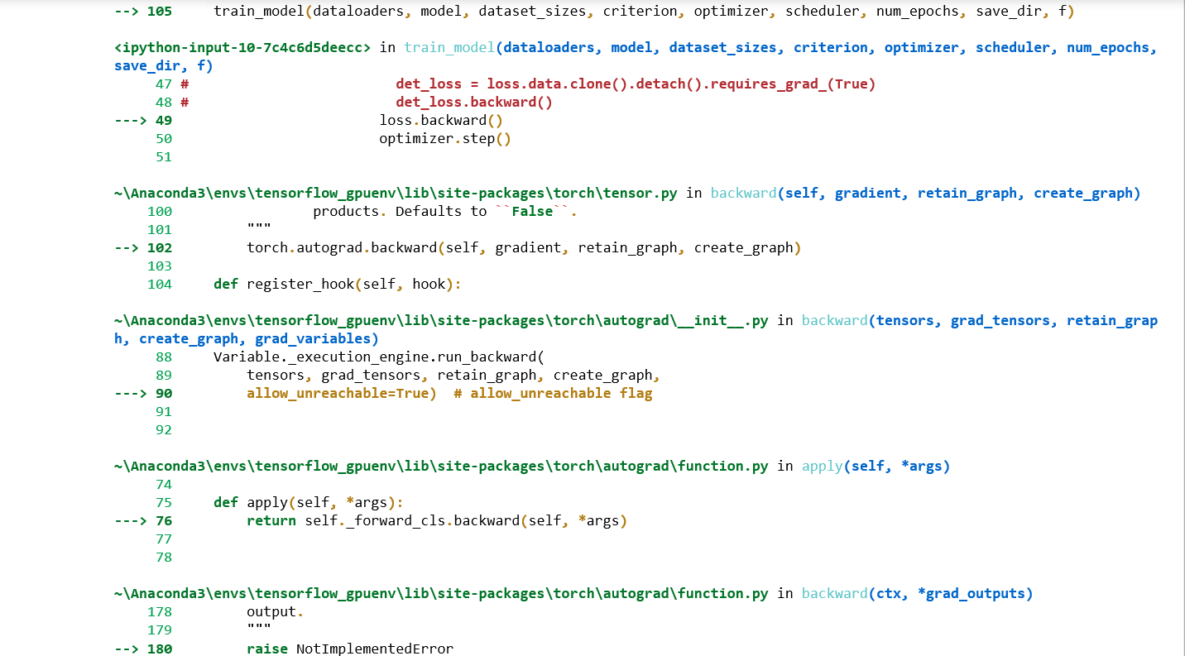Click def register_hook(self, hook) line
Image resolution: width=1185 pixels, height=656 pixels.
click(338, 284)
